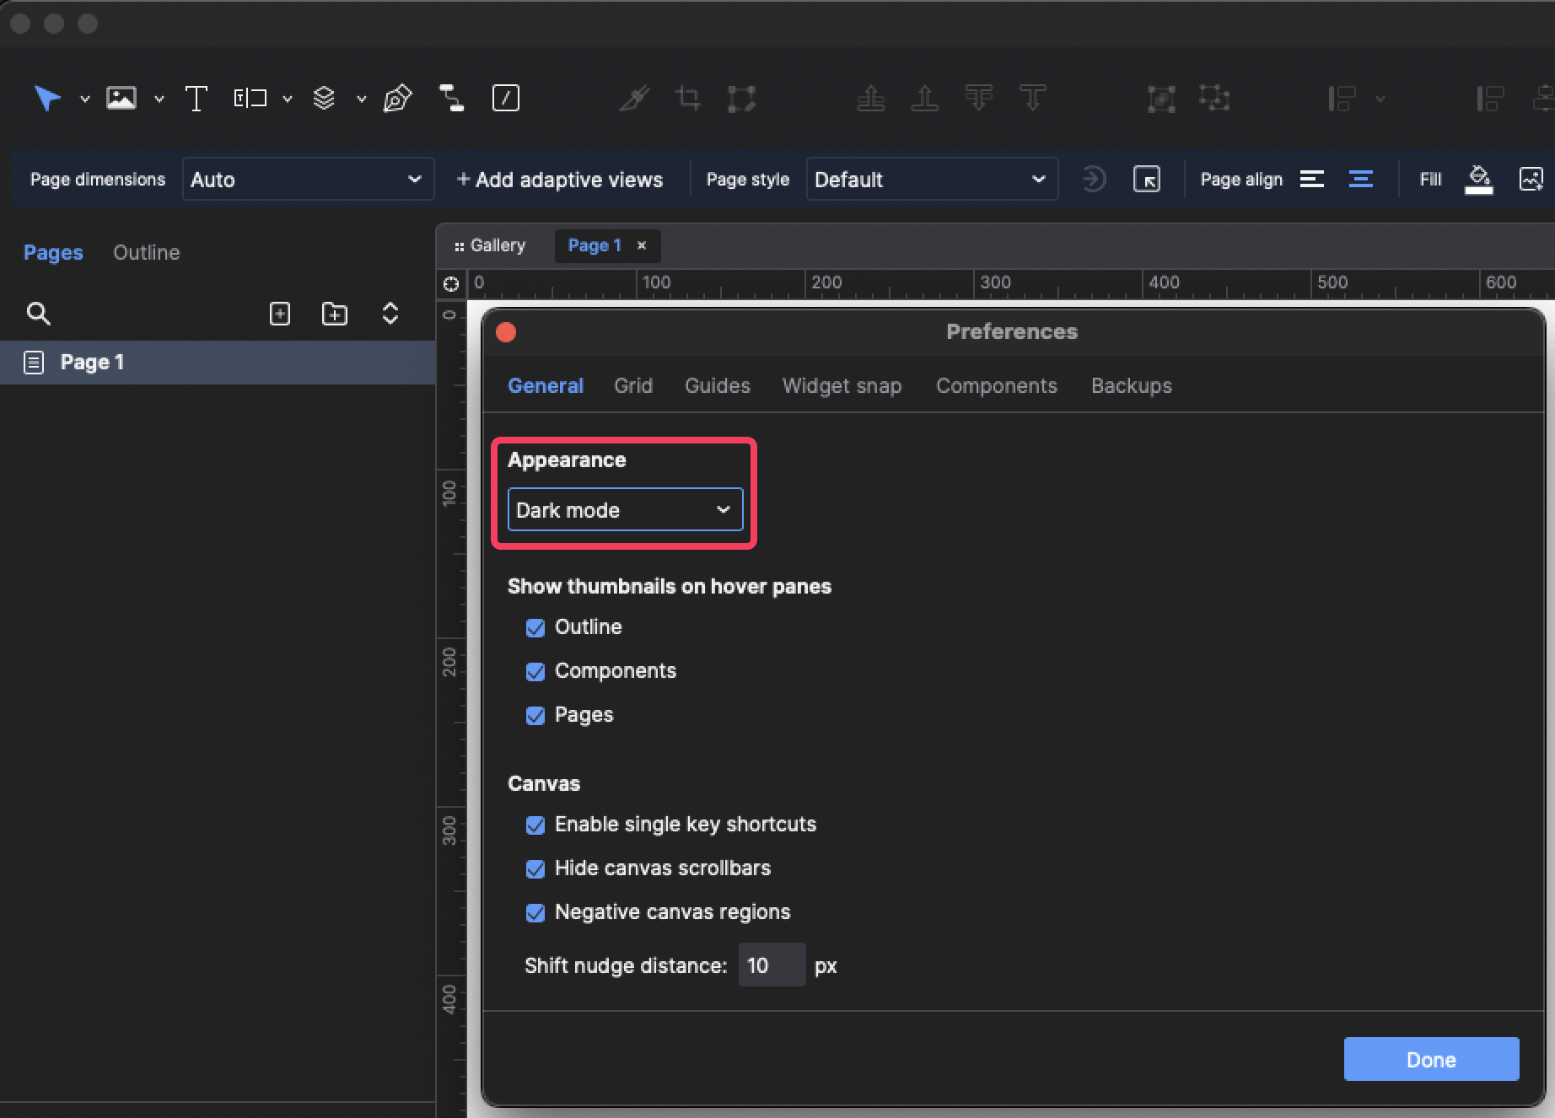Open the Grid preferences tab
The width and height of the screenshot is (1555, 1118).
tap(633, 385)
